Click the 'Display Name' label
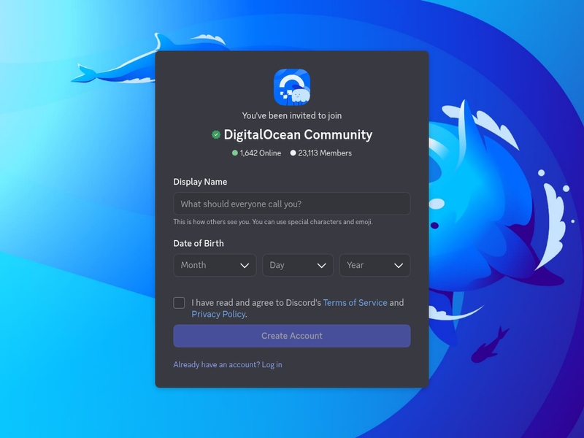The height and width of the screenshot is (438, 584). coord(200,182)
